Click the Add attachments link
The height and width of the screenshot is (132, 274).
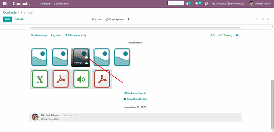135,93
